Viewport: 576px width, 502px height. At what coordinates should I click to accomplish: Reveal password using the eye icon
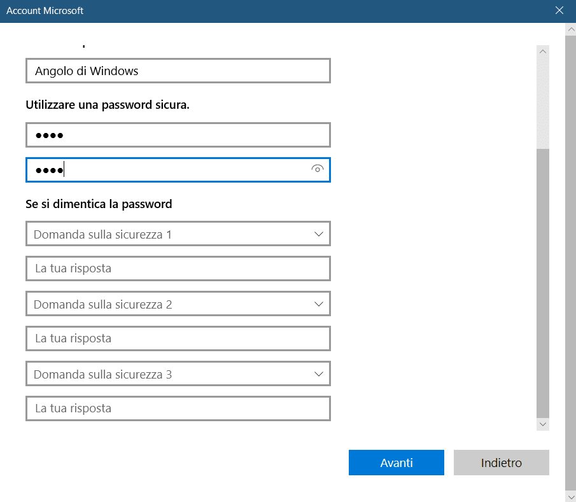tap(318, 169)
